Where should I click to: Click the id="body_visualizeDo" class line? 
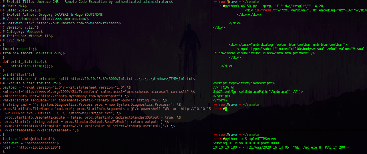click(x=264, y=53)
